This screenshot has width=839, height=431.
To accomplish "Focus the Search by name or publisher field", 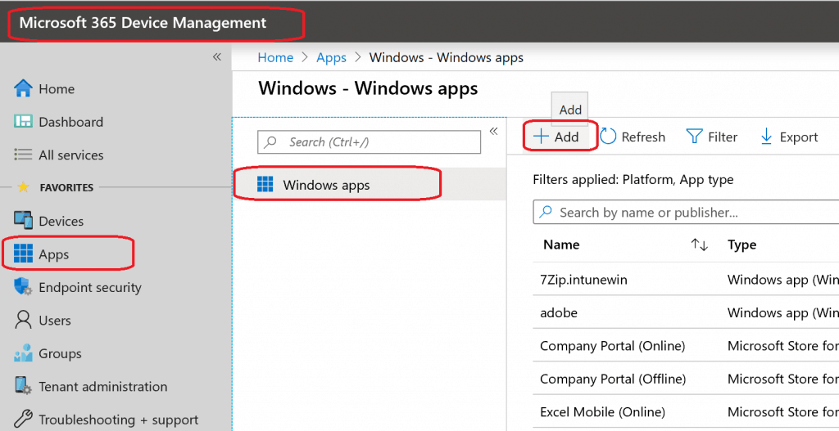I will click(686, 212).
